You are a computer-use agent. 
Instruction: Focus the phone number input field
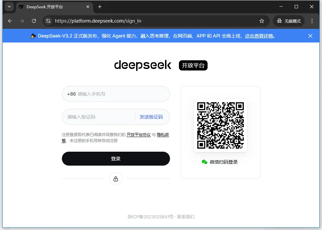(116, 94)
